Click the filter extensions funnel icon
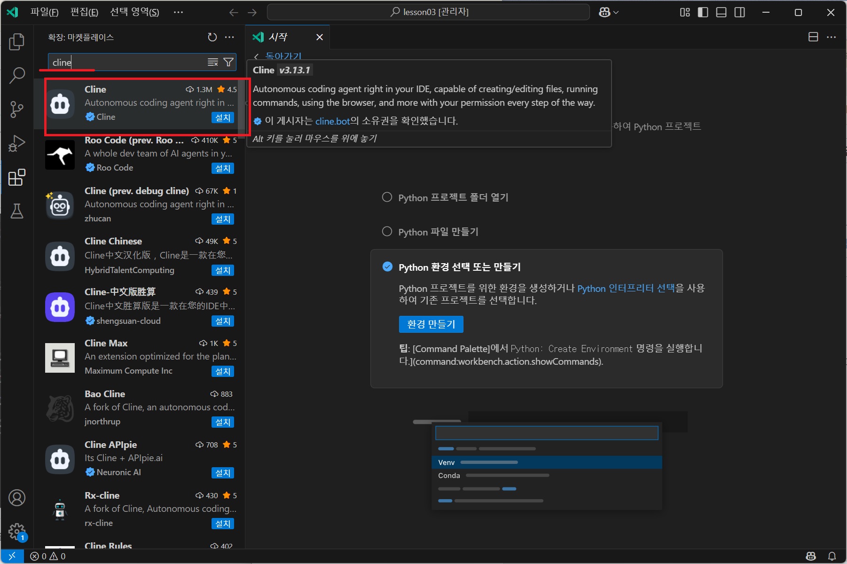 tap(228, 62)
